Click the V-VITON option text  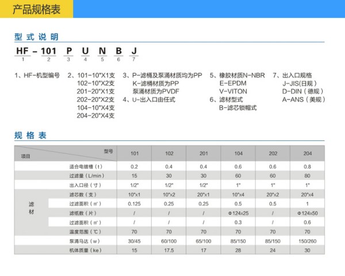(233, 91)
